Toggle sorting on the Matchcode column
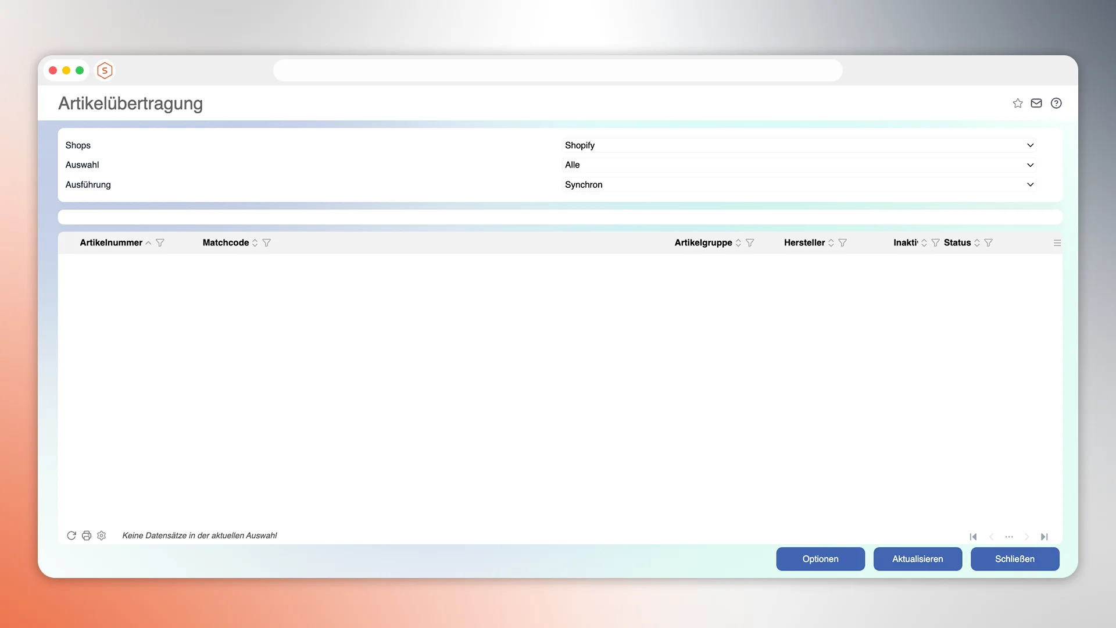1116x628 pixels. [254, 242]
